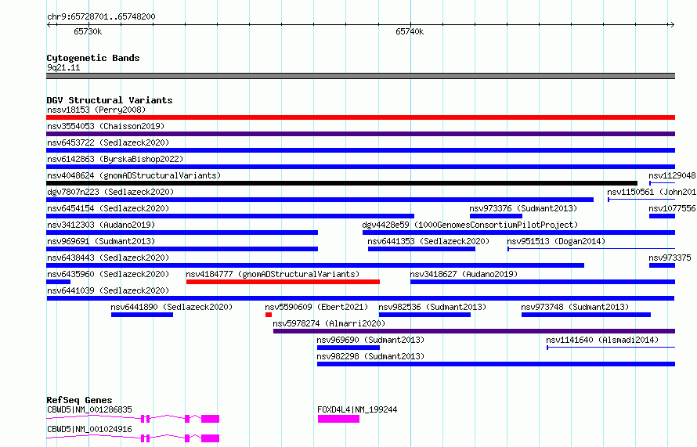
Task: Click the ruler's right end arrow
Action: click(672, 24)
